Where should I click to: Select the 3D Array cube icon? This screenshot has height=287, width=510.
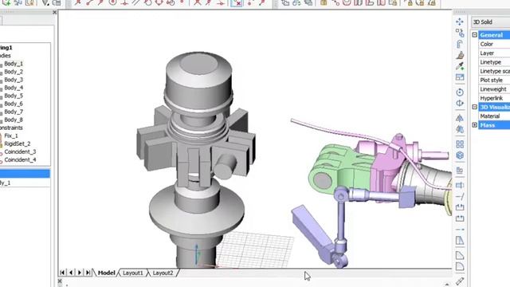click(x=460, y=155)
